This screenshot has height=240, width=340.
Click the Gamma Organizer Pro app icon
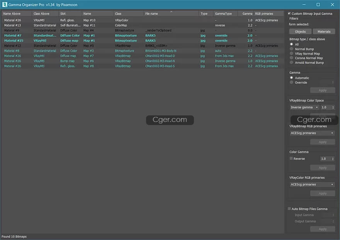pyautogui.click(x=5, y=5)
